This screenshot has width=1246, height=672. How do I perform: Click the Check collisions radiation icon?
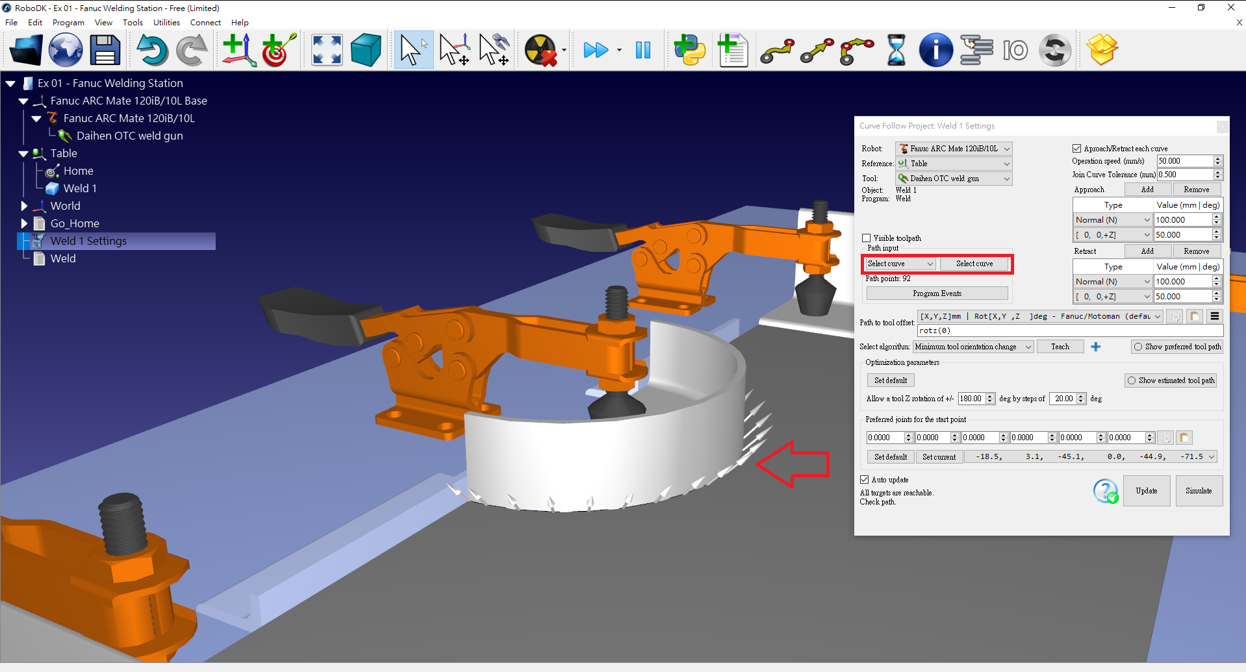(540, 50)
